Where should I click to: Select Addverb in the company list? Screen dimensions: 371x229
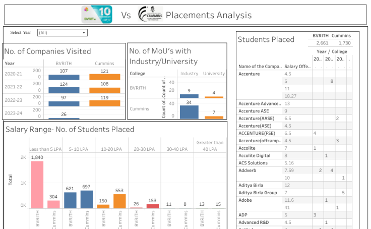tap(248, 170)
